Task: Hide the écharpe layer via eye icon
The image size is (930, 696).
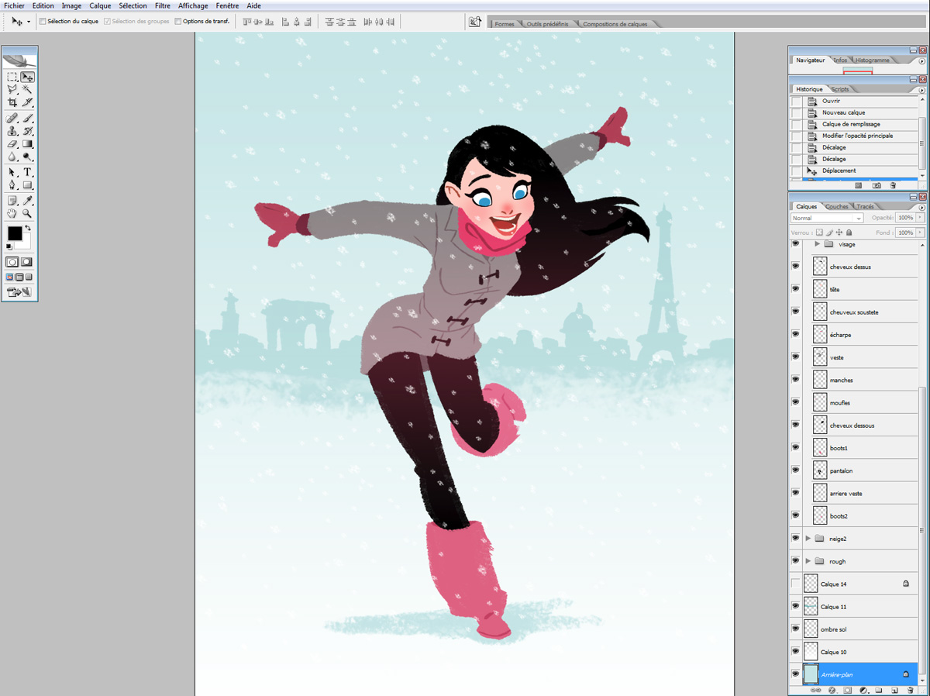Action: point(795,334)
